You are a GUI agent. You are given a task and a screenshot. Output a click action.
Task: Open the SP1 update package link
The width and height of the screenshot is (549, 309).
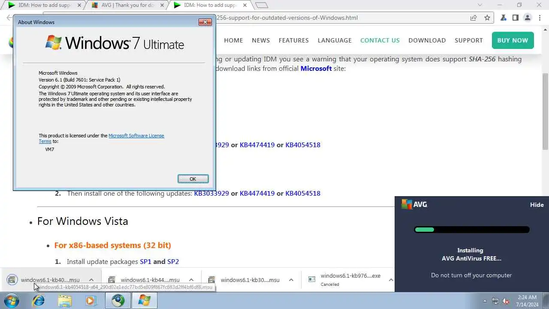145,261
